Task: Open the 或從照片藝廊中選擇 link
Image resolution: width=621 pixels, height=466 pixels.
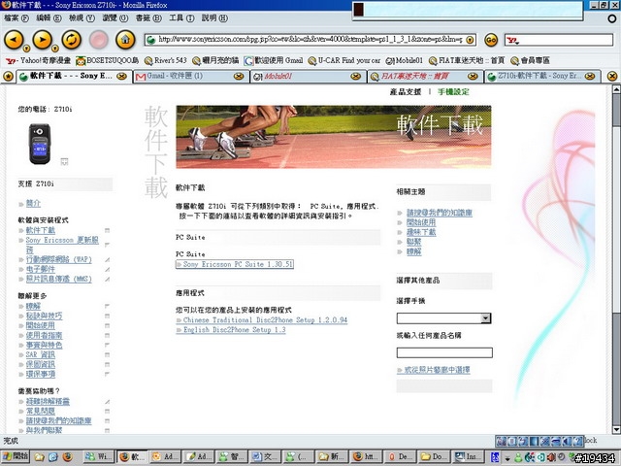Action: pyautogui.click(x=437, y=370)
